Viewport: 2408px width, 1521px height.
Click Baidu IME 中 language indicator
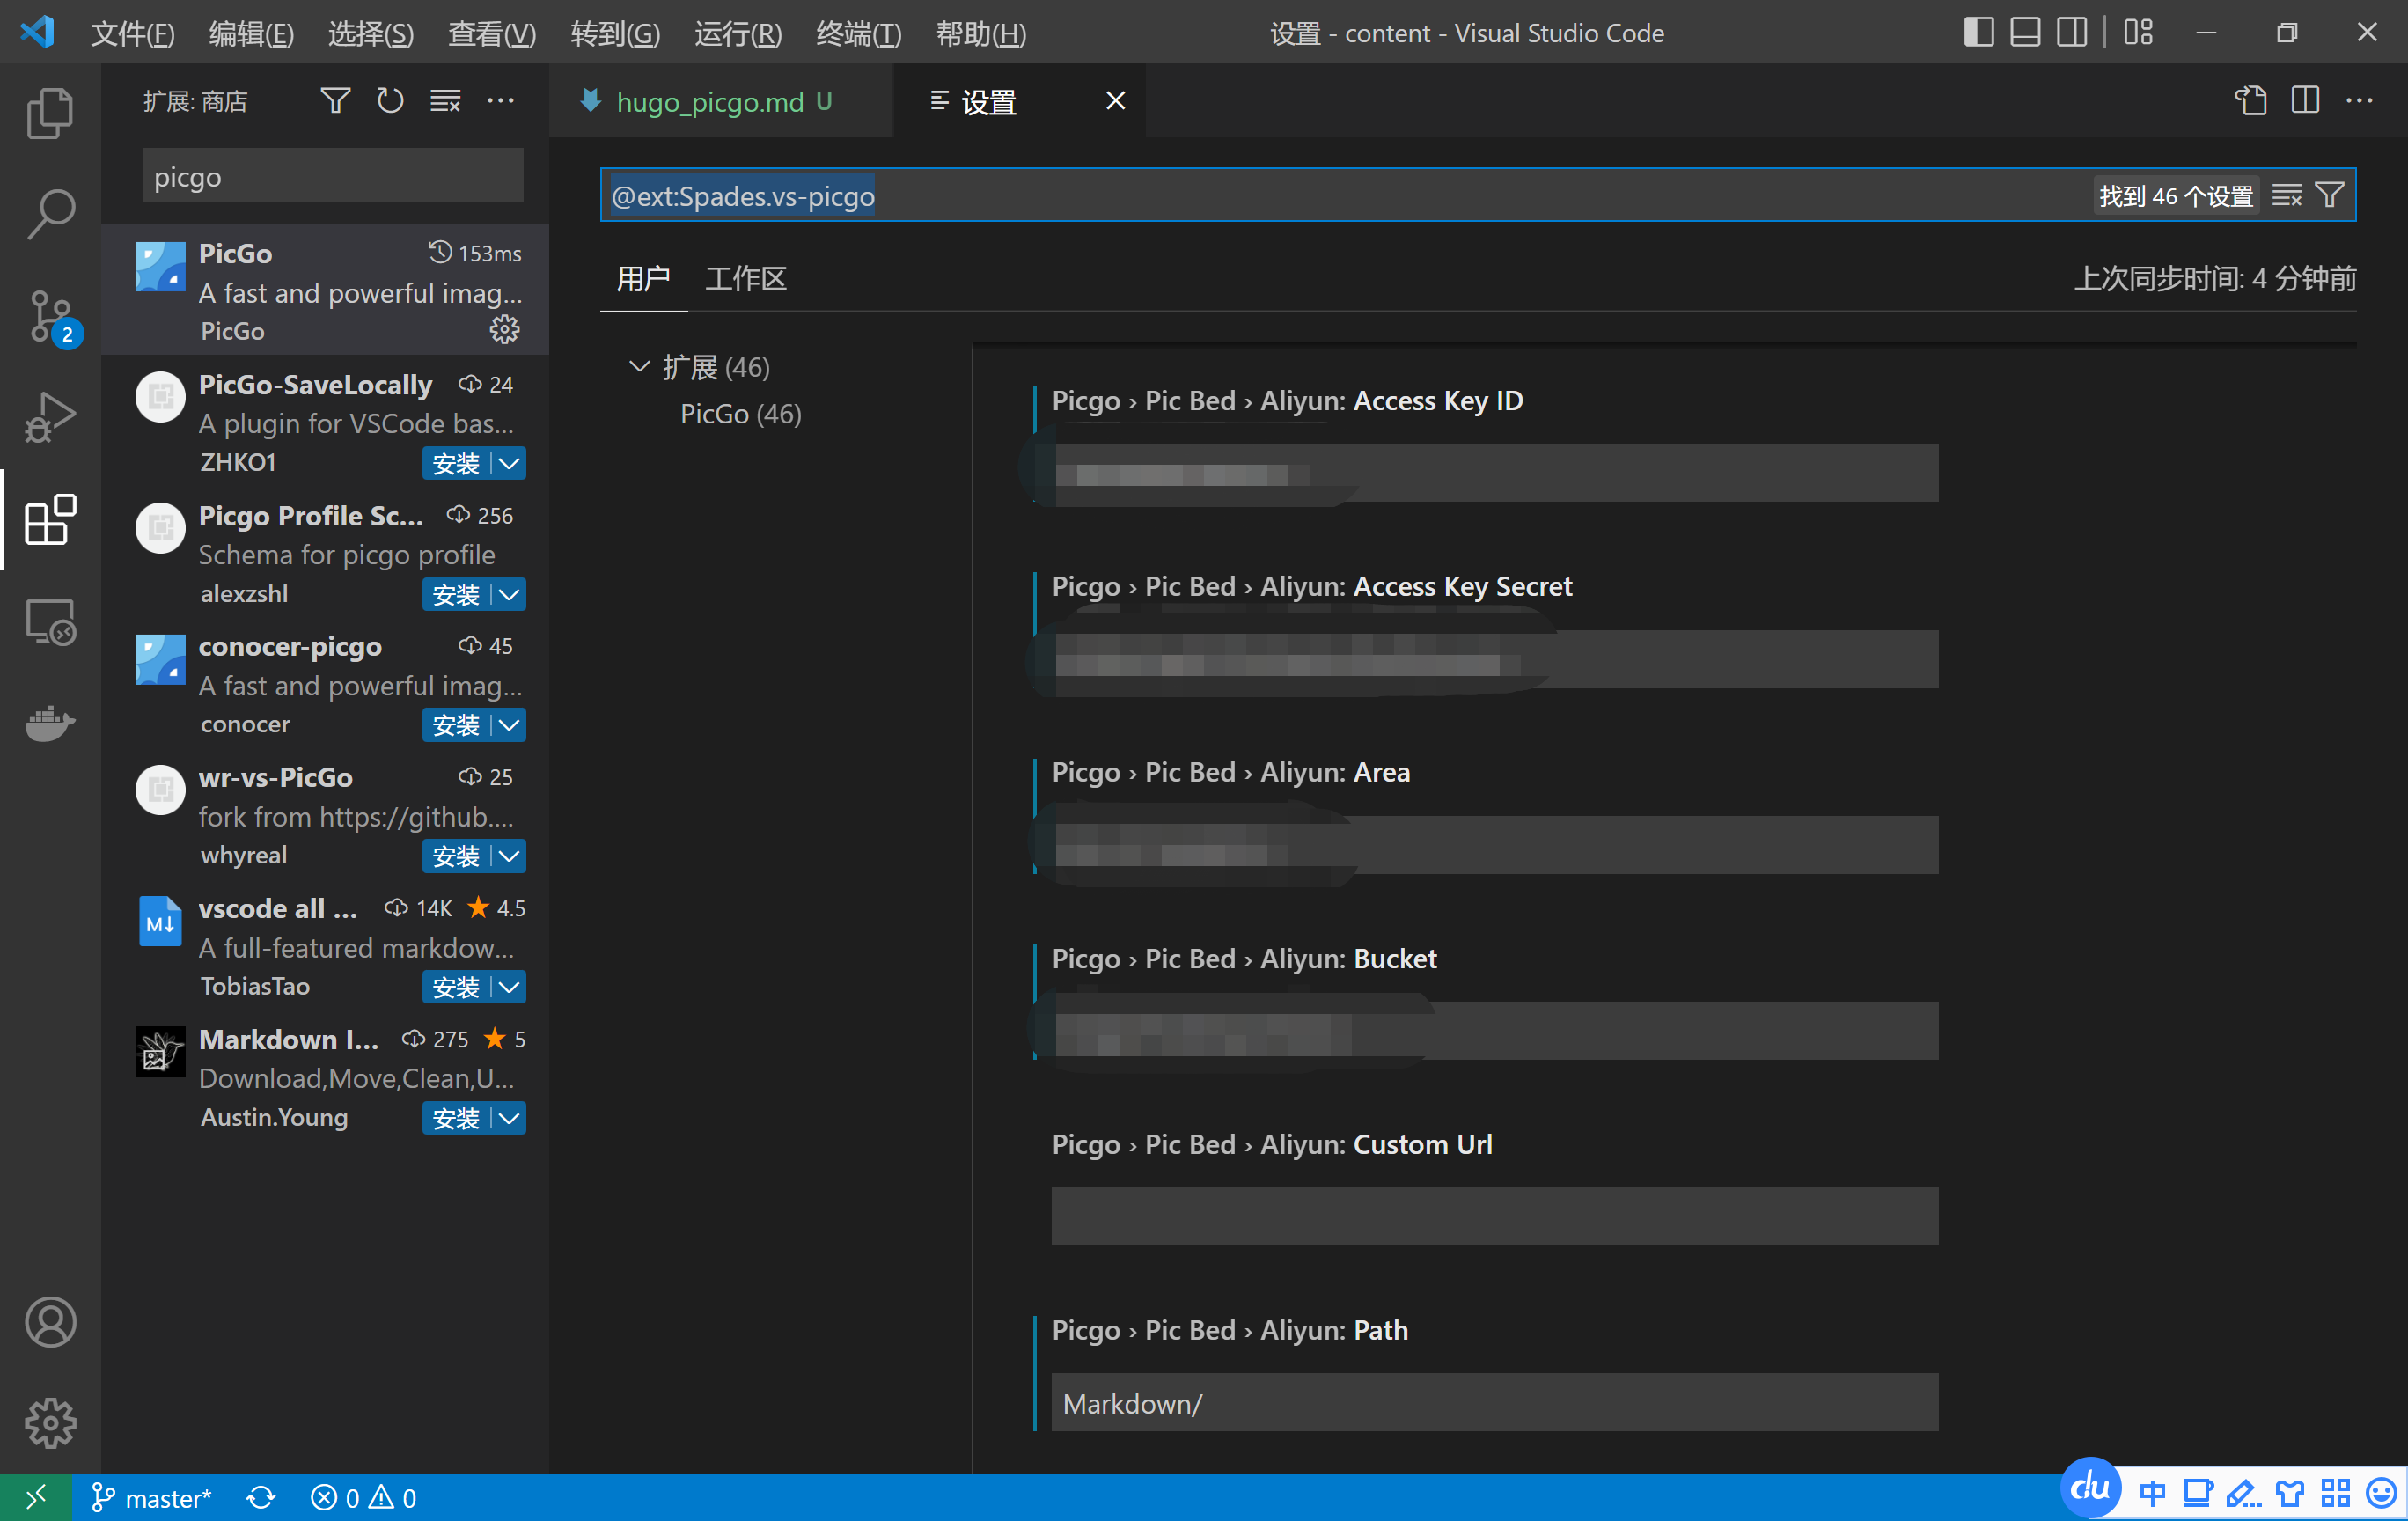[2152, 1493]
